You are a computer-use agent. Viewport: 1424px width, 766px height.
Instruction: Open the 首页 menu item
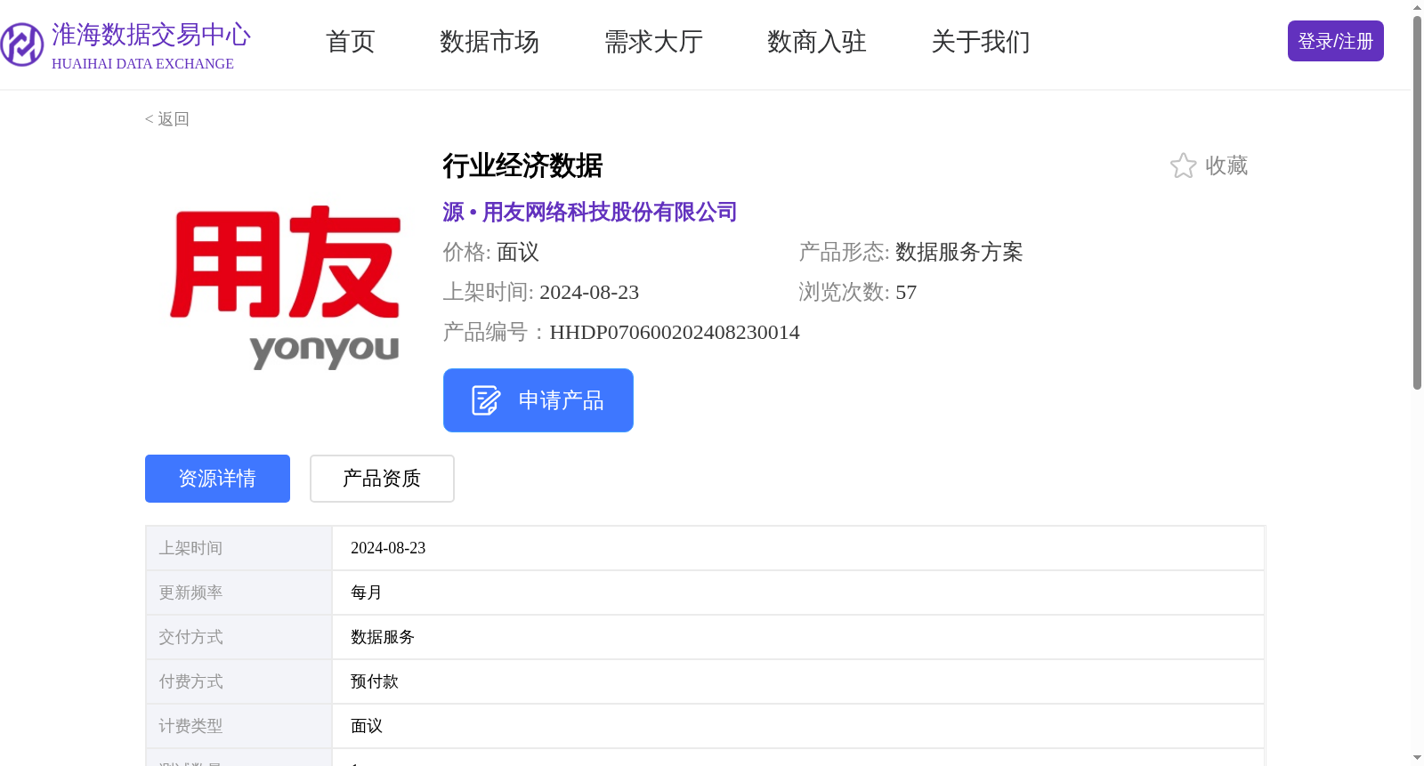pyautogui.click(x=351, y=42)
